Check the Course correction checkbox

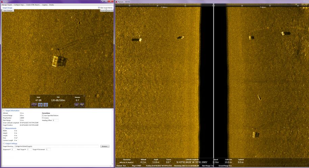click(43, 118)
